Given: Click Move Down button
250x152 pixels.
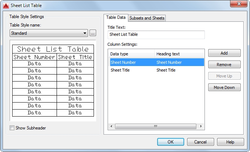Looking at the screenshot, I should (x=224, y=87).
